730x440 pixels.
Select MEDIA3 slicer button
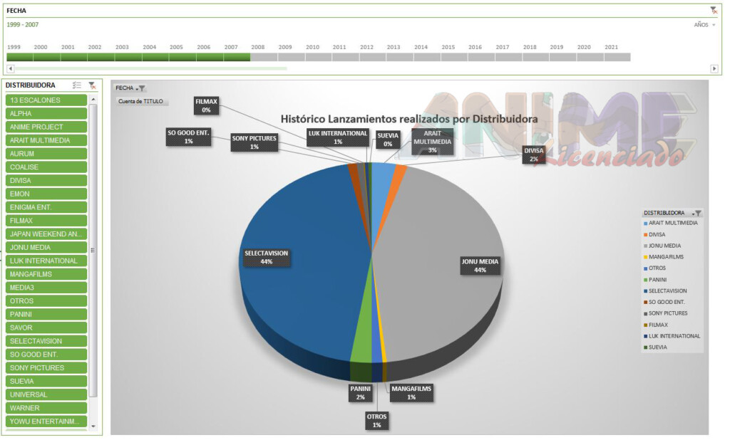point(46,288)
